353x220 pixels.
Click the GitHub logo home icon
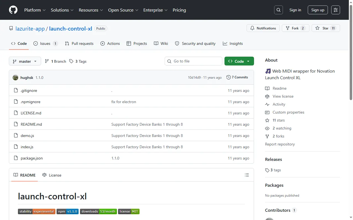point(13,10)
